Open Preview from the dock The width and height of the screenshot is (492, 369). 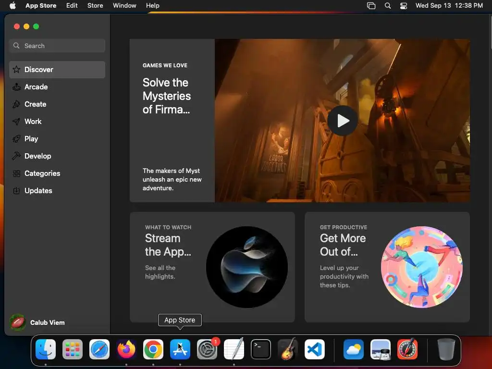pyautogui.click(x=381, y=349)
